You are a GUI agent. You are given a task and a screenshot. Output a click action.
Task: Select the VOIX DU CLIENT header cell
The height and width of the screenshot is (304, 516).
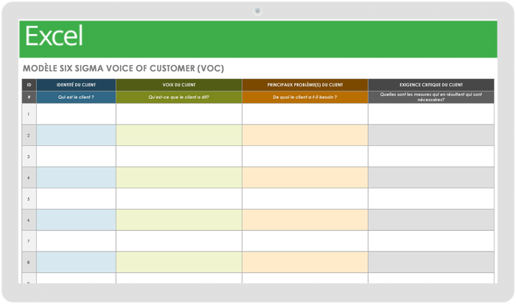click(179, 85)
